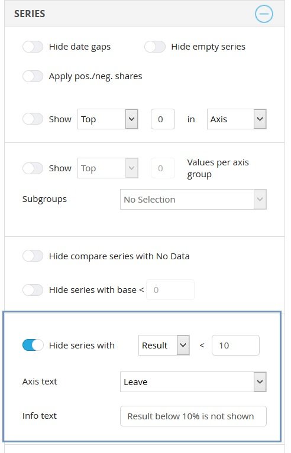This screenshot has width=291, height=453.
Task: Enable Hide series with base toggle
Action: 33,290
